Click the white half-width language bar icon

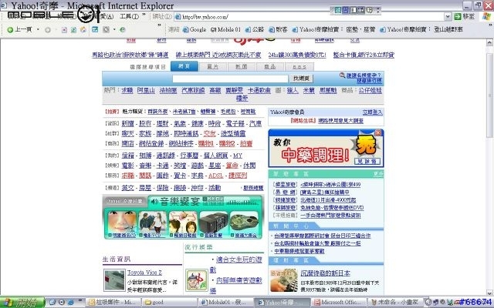354,10
